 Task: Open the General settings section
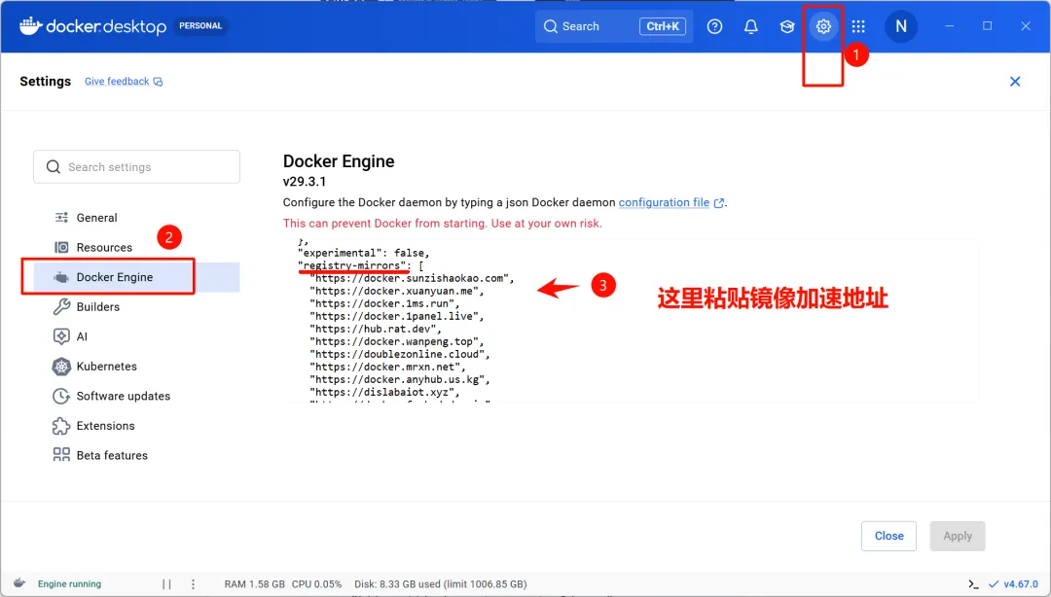(x=137, y=218)
